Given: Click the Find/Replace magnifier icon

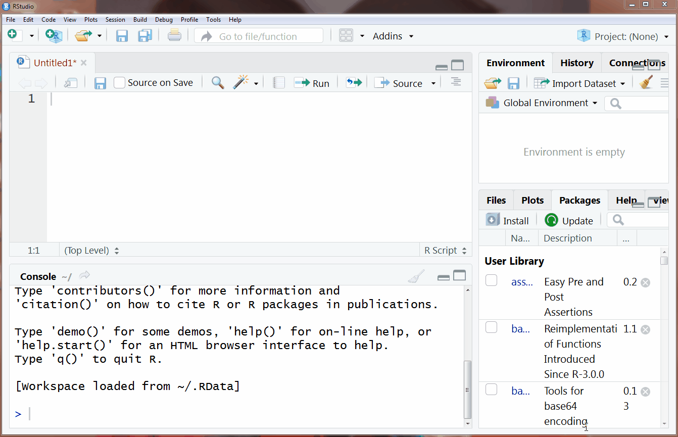Looking at the screenshot, I should pyautogui.click(x=218, y=83).
